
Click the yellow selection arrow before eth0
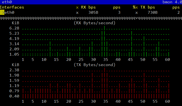click(2, 12)
